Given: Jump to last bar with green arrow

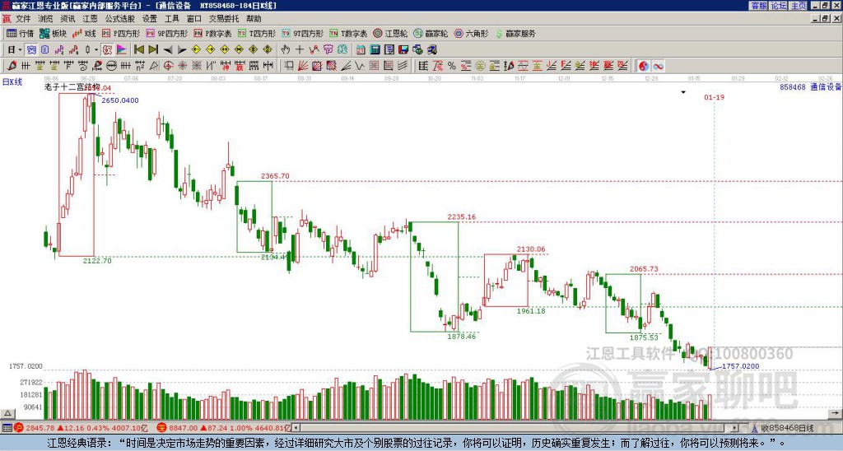Looking at the screenshot, I should point(153,50).
